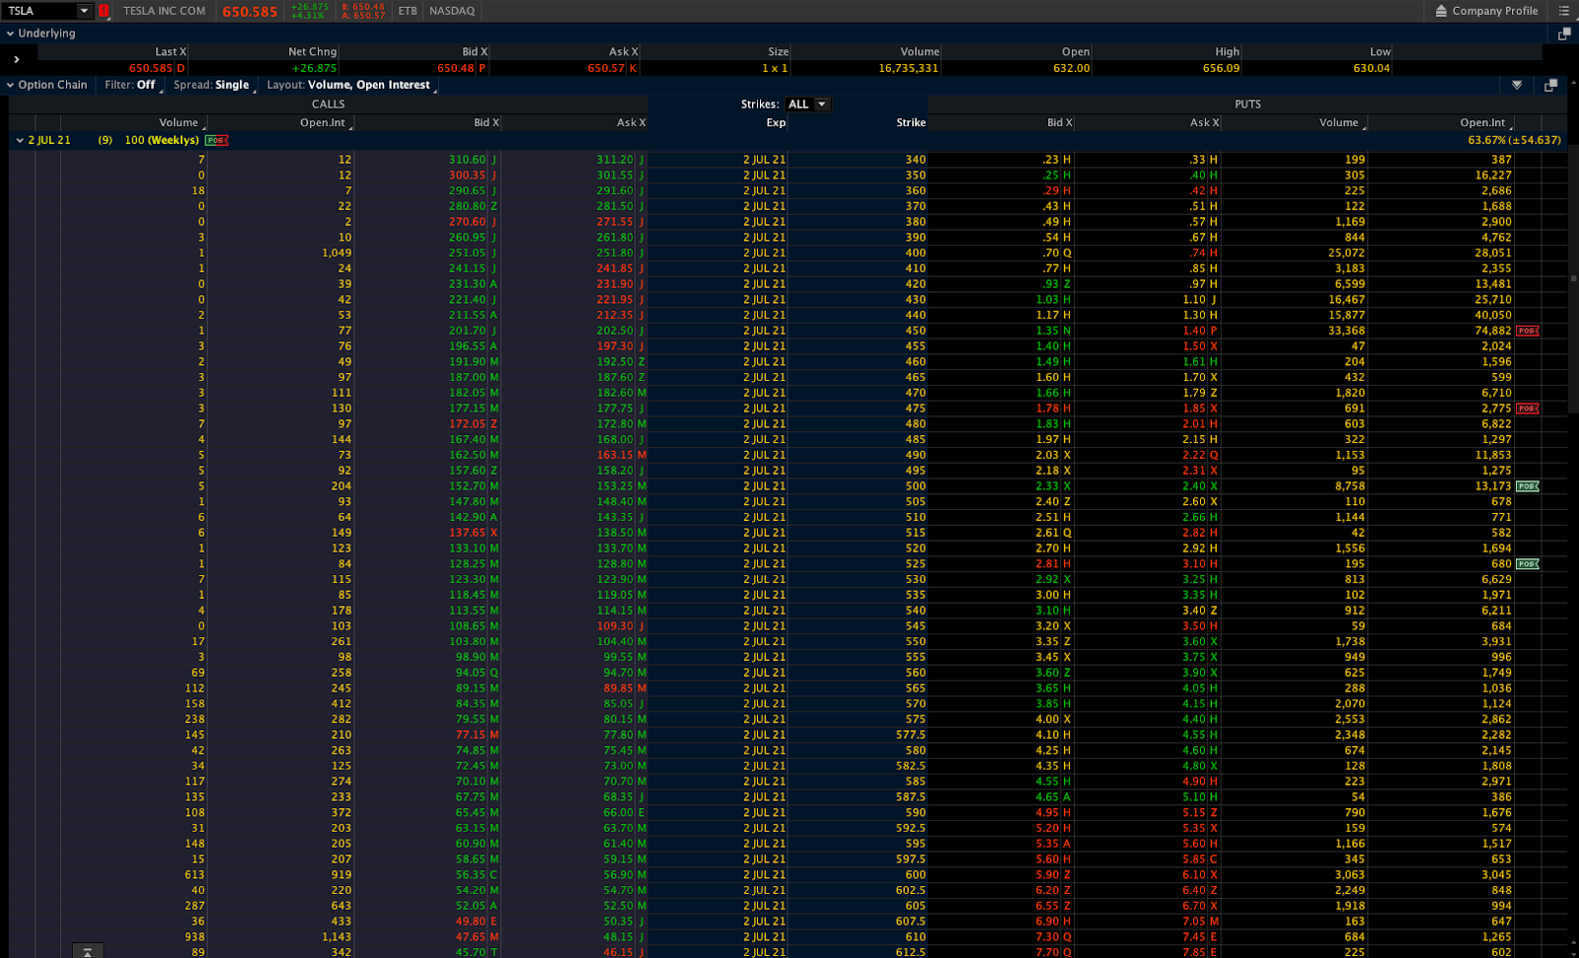The width and height of the screenshot is (1579, 958).
Task: Expand the underlying quote row arrow
Action: click(17, 59)
